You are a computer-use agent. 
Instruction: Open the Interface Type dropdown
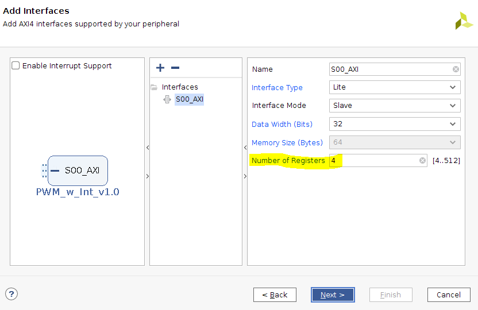coord(395,87)
